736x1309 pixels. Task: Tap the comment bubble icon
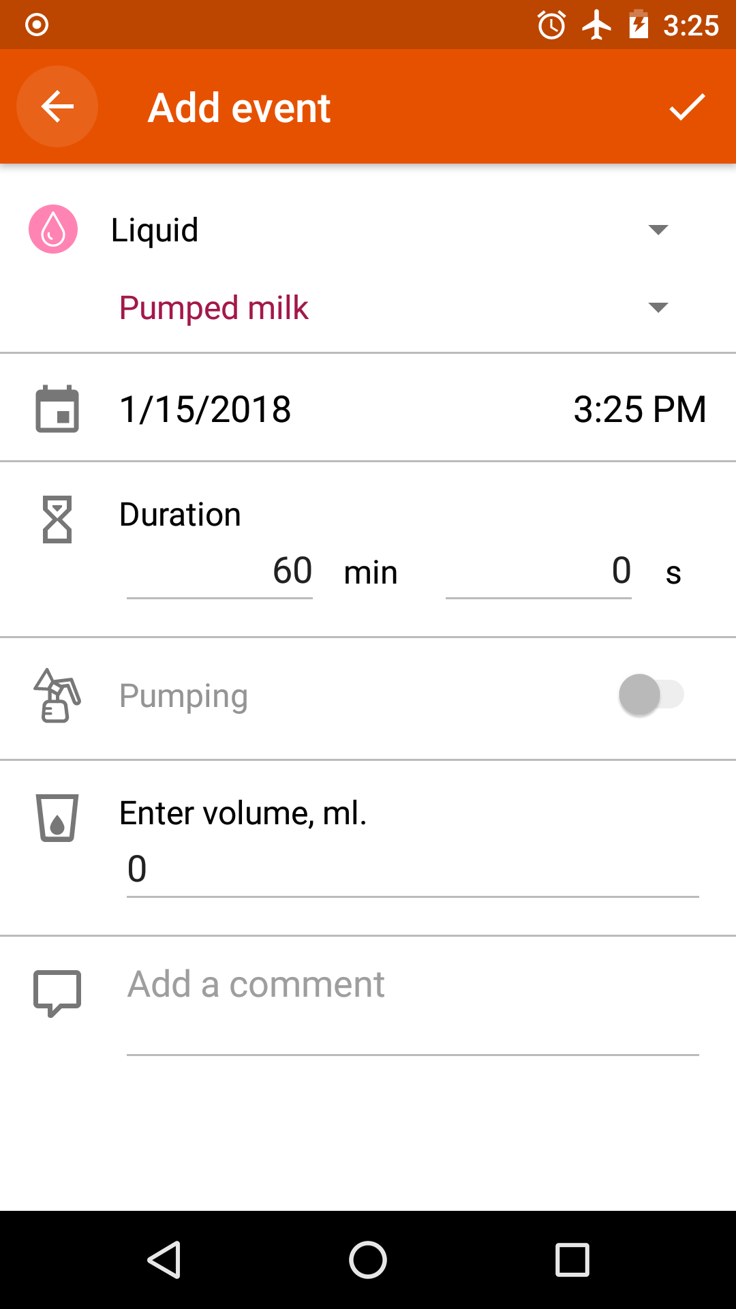pos(57,993)
